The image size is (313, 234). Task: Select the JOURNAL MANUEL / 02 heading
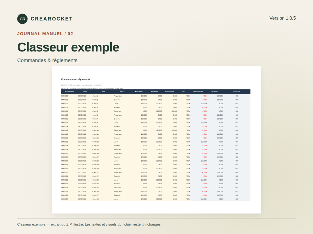pos(45,34)
